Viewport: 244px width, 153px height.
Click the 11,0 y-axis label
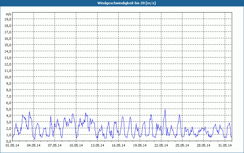pyautogui.click(x=8, y=71)
